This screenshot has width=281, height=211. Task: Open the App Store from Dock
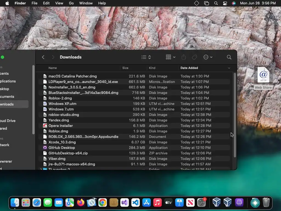[147, 202]
